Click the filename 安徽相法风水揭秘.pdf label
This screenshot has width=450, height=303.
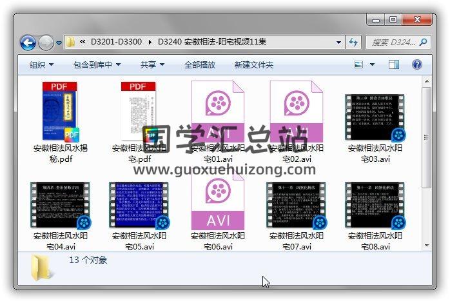[x=61, y=153]
